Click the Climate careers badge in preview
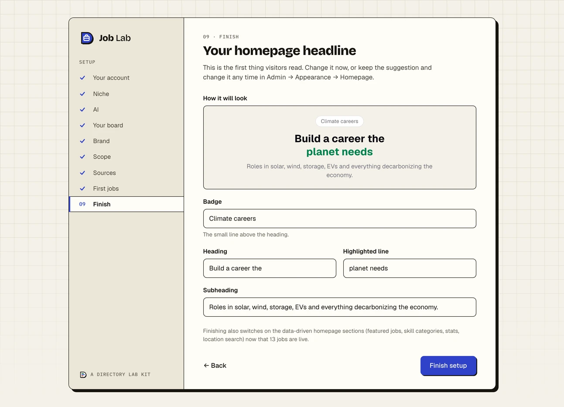 tap(339, 121)
